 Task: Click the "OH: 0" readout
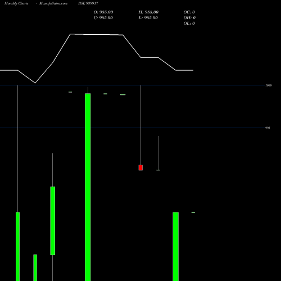[189, 18]
